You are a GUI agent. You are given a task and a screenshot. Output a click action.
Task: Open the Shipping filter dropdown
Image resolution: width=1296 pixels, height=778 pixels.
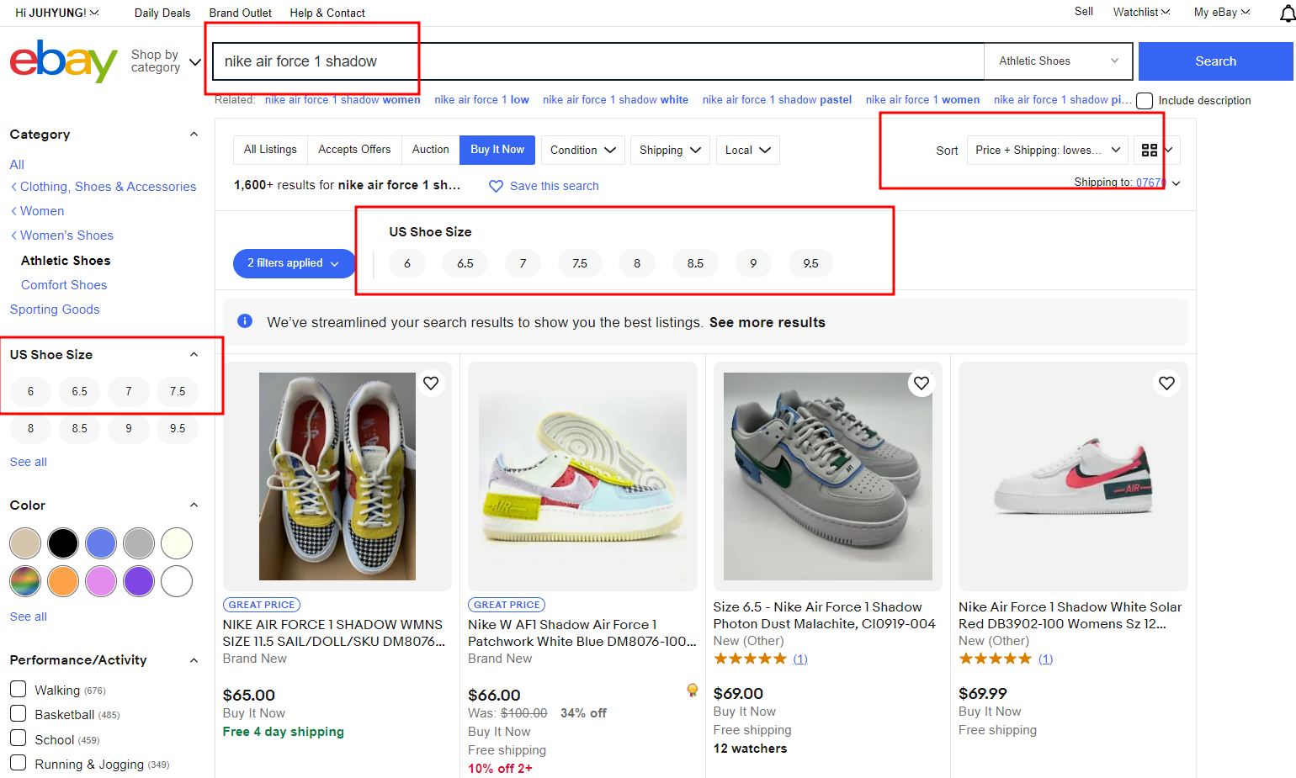coord(670,150)
